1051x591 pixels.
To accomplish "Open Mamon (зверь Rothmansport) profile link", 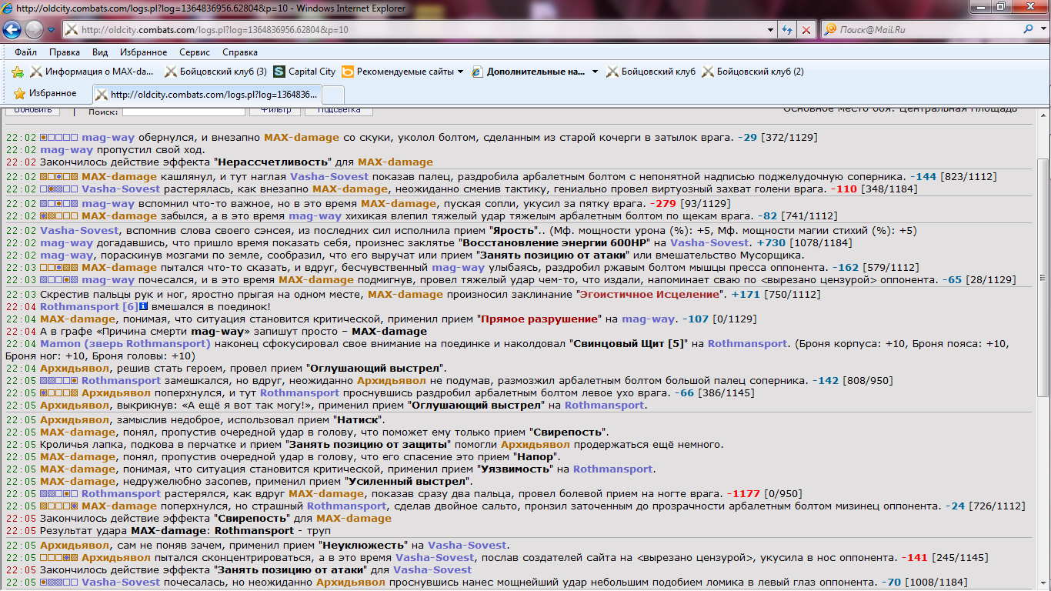I will click(125, 344).
